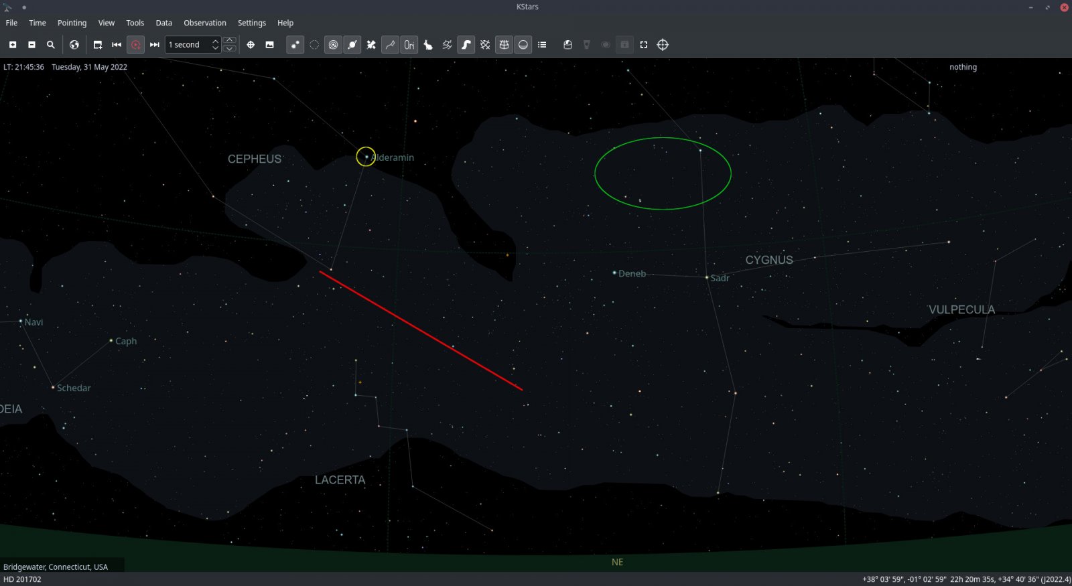Toggle the Milky Way display icon
The width and height of the screenshot is (1072, 586).
pos(466,45)
